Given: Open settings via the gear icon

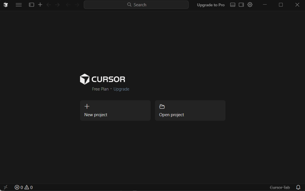Looking at the screenshot, I should click(250, 5).
